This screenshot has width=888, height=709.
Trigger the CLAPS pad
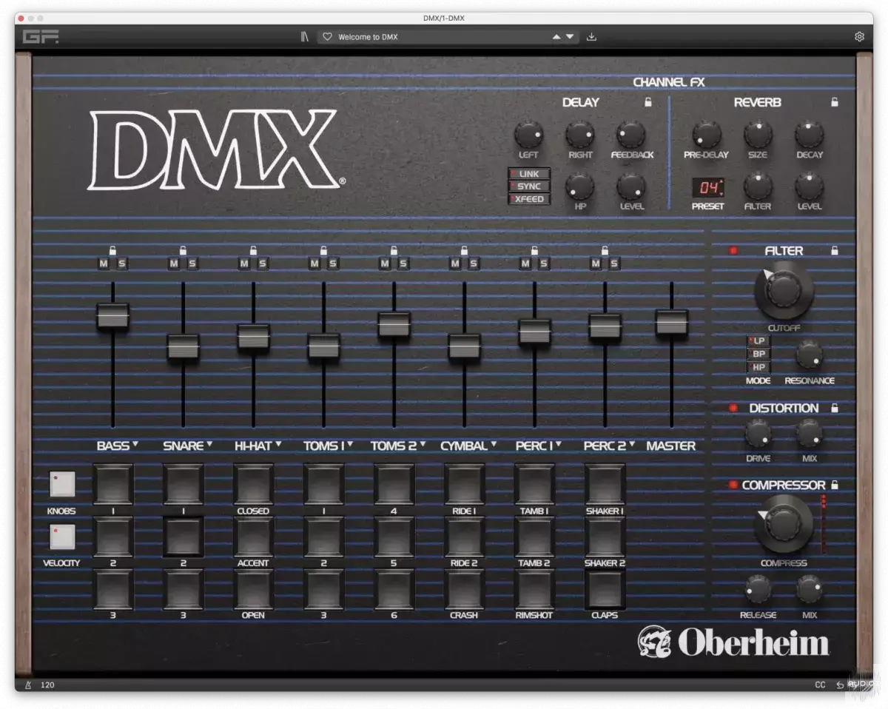[x=605, y=589]
